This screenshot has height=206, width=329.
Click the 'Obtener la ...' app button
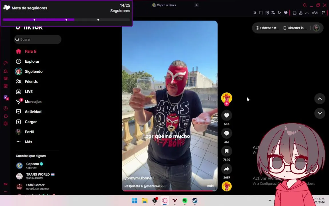295,28
